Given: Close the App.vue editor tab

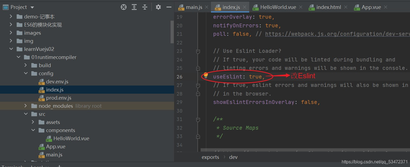Looking at the screenshot, I should [x=386, y=7].
